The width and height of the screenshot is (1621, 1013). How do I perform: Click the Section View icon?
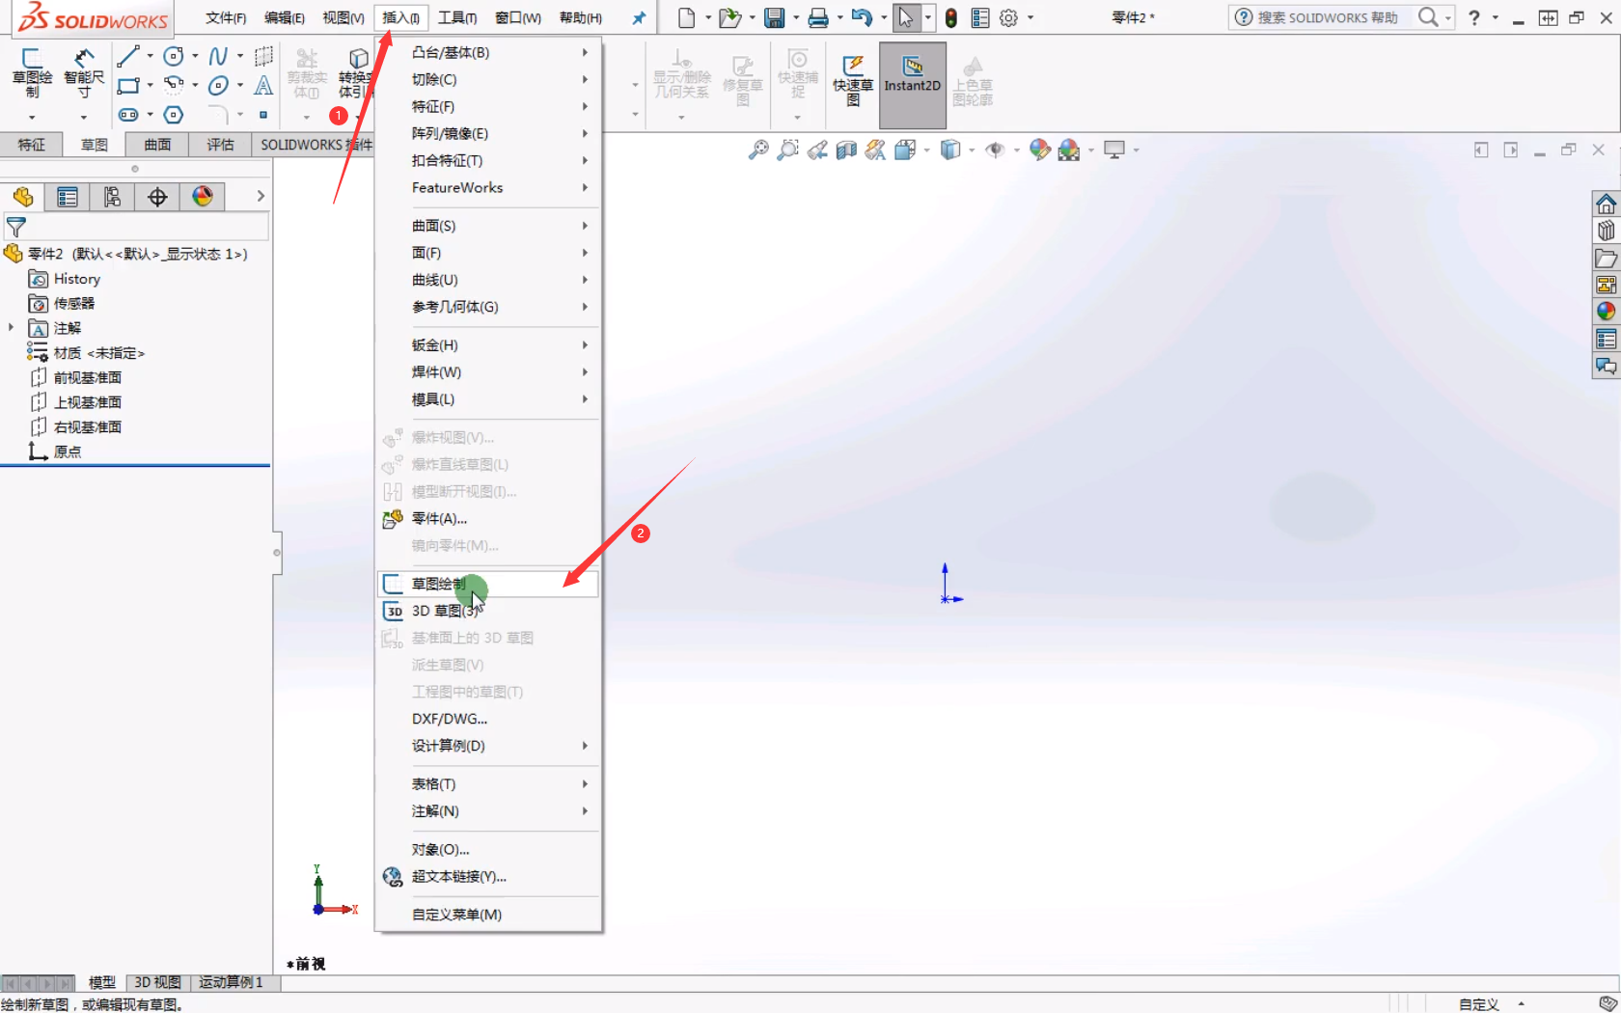tap(846, 150)
